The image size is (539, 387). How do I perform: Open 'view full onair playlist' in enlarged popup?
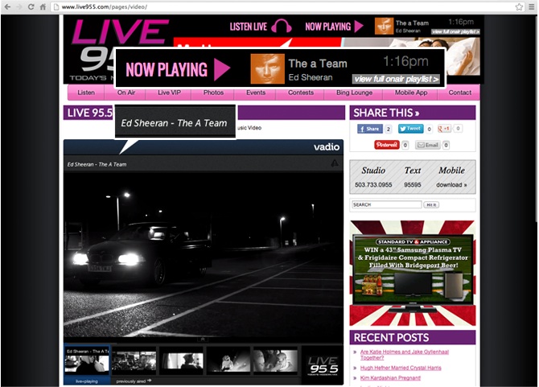point(396,79)
